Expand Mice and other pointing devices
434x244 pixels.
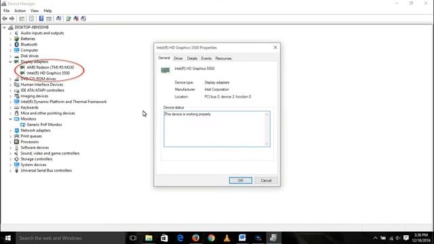click(x=10, y=113)
